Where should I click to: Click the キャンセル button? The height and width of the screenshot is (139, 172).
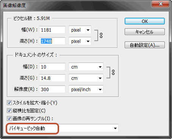click(145, 32)
